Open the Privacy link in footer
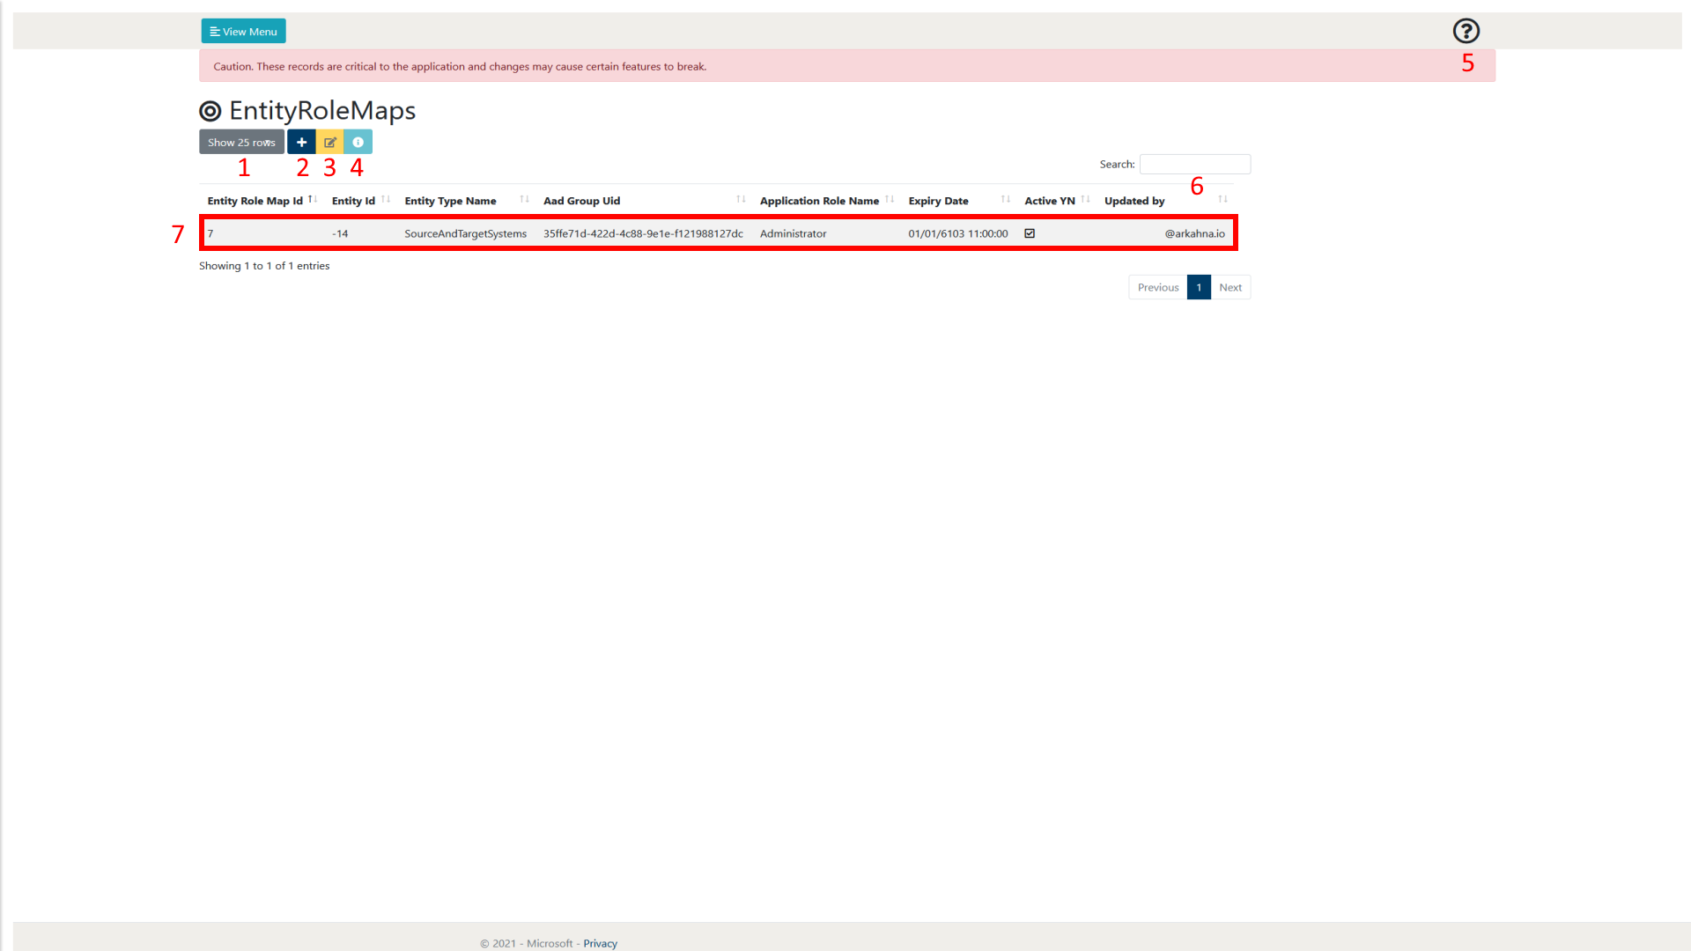Screen dimensions: 1691x951 (600, 943)
